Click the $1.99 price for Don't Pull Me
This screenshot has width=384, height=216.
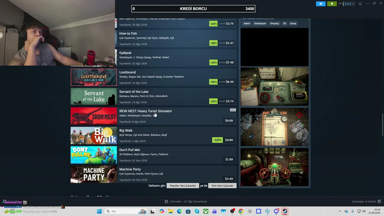click(229, 159)
